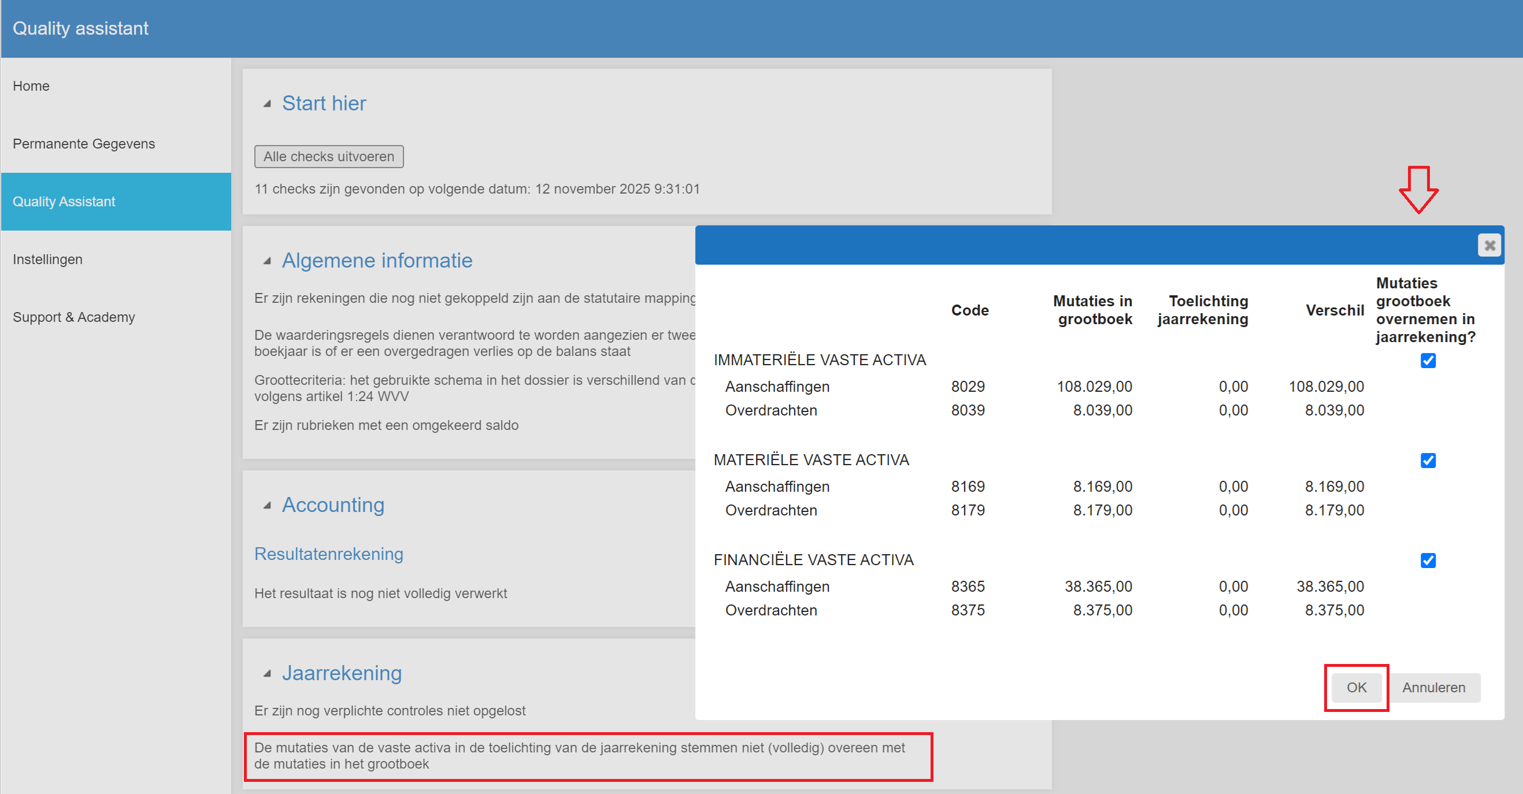Collapse the Start hier section triangle
This screenshot has width=1523, height=794.
tap(267, 104)
